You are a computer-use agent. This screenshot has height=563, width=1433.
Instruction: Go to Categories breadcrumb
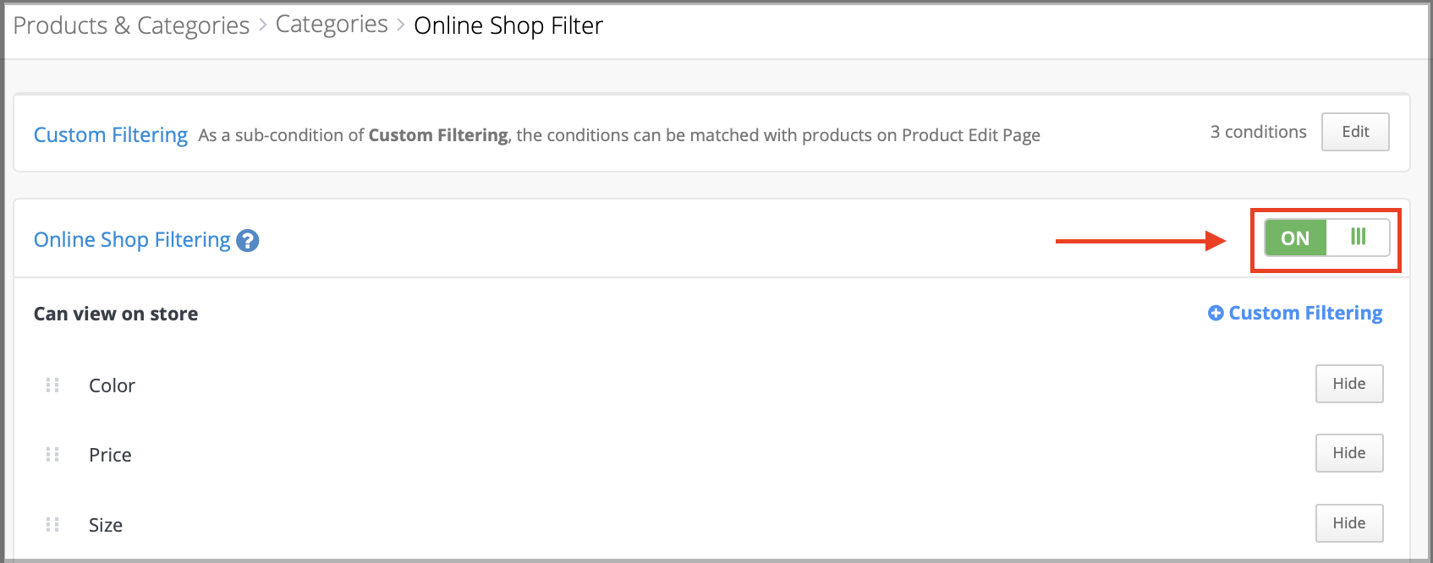point(332,25)
